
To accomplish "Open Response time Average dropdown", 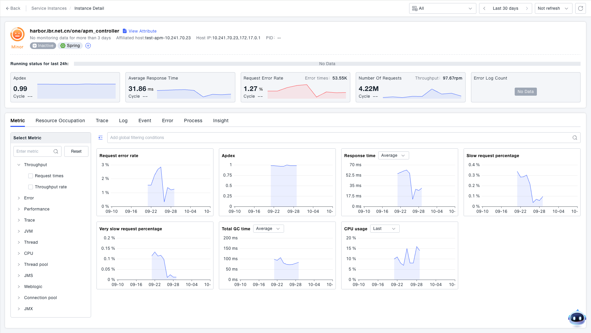I will (393, 155).
